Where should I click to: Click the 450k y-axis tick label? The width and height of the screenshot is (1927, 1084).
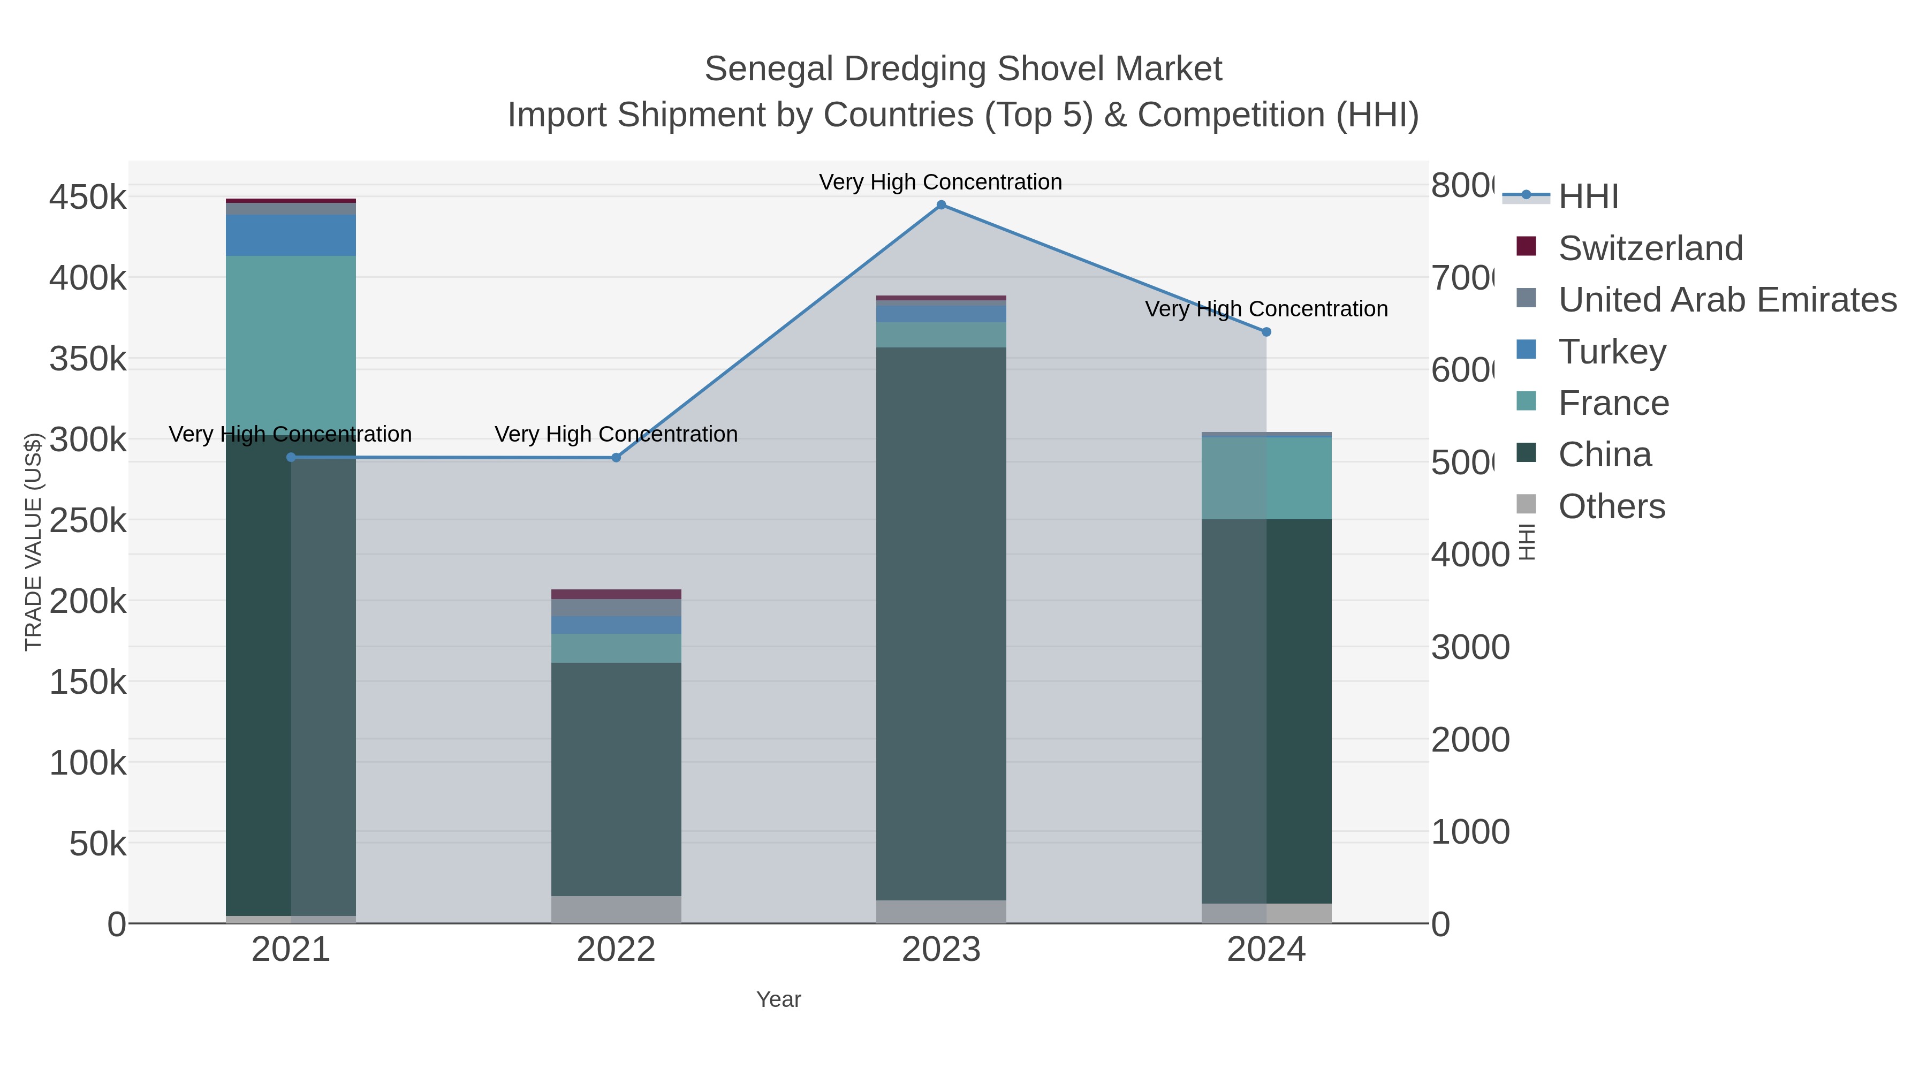tap(88, 198)
